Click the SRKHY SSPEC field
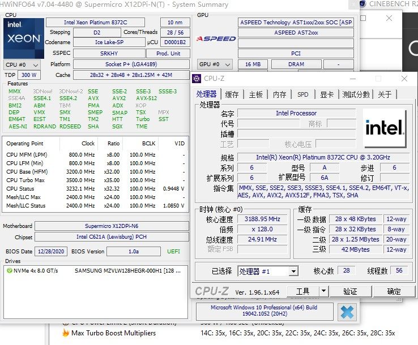Image resolution: width=418 pixels, height=345 pixels. (x=109, y=54)
